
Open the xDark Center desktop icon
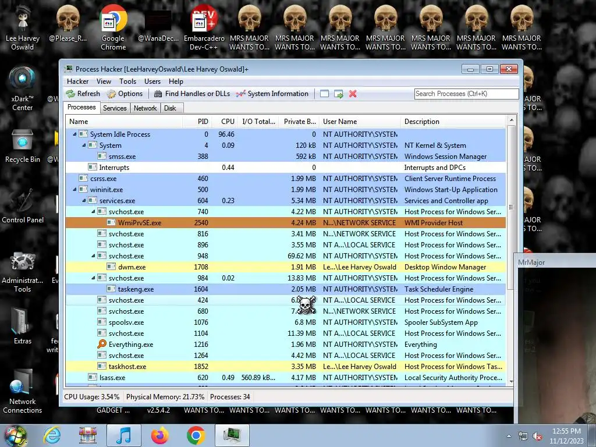click(23, 89)
